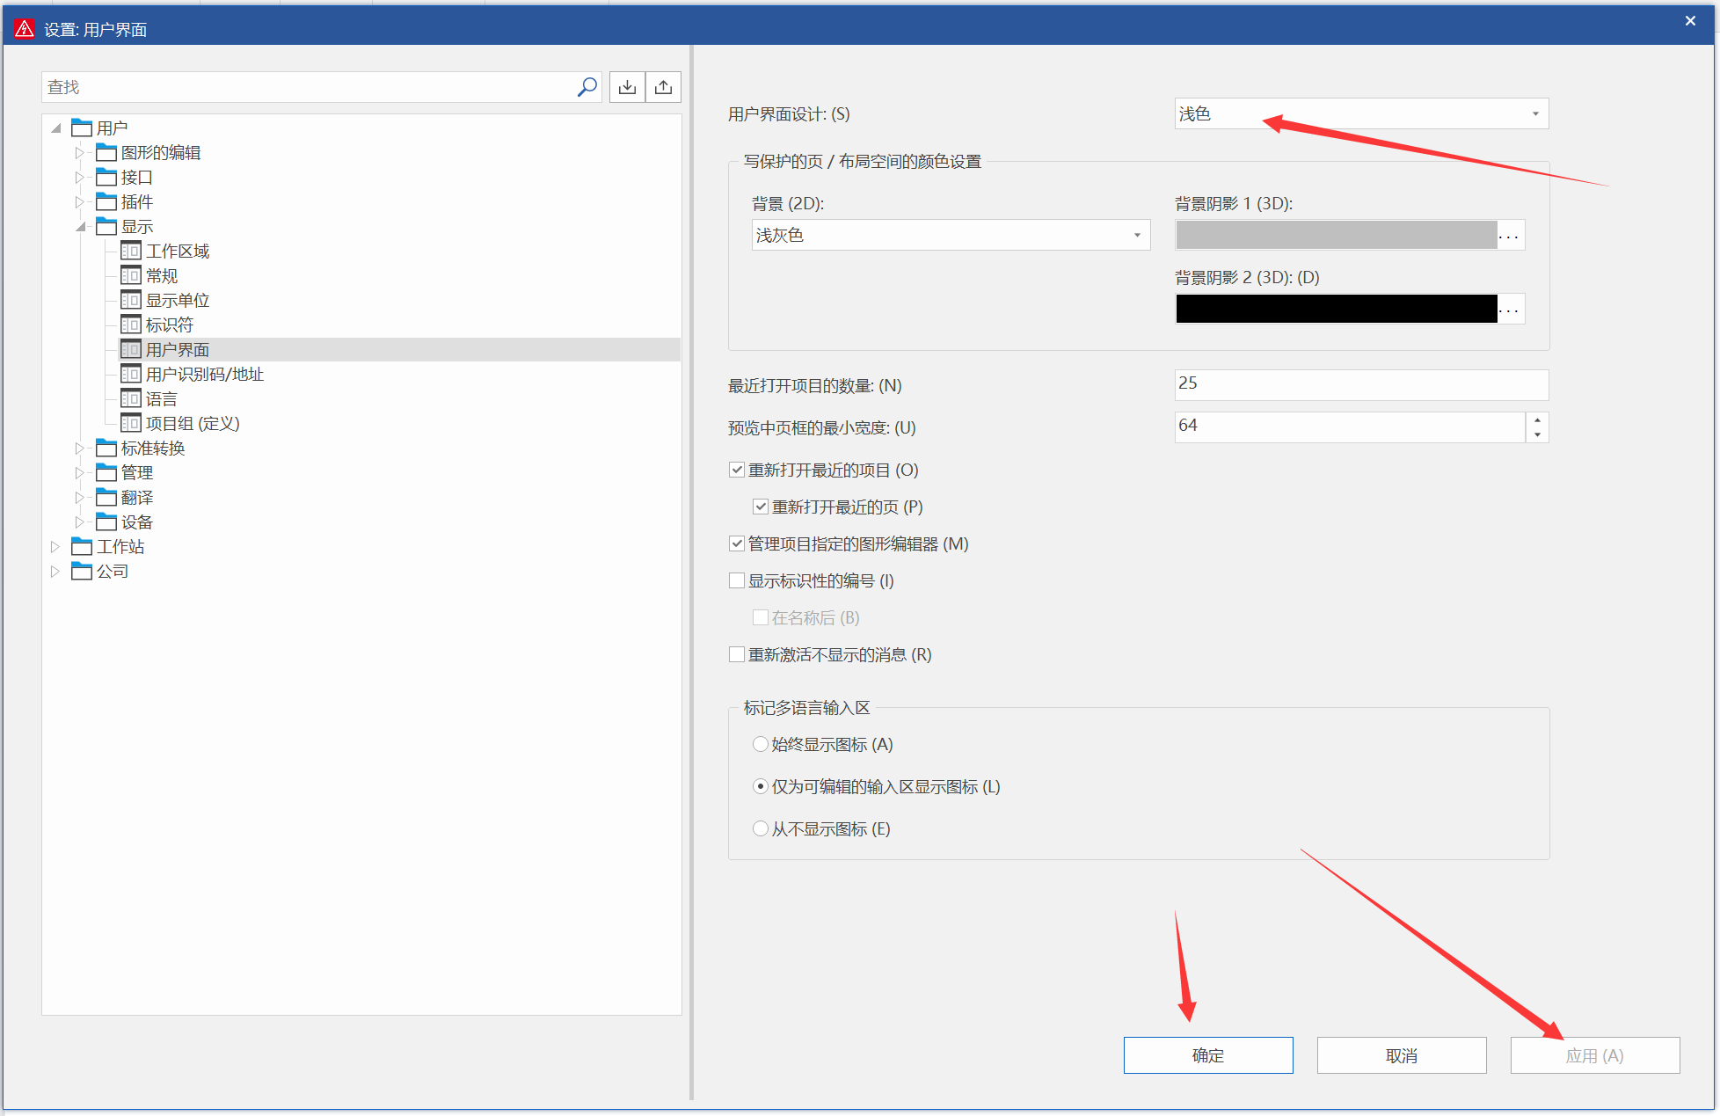Select 标识符 in the tree
The image size is (1720, 1116).
pyautogui.click(x=169, y=325)
